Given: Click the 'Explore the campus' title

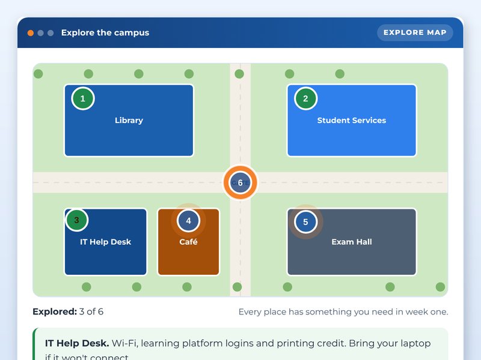Looking at the screenshot, I should pos(105,32).
